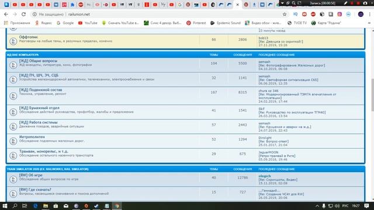Open the Яндекс bookmark
Image resolution: width=374 pixels, height=210 pixels.
[43, 23]
